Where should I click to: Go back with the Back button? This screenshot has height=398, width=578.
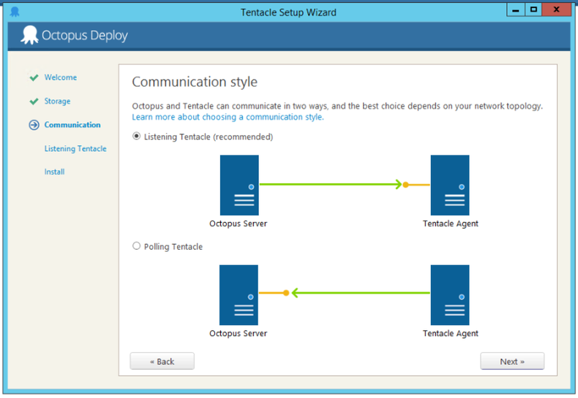click(162, 361)
